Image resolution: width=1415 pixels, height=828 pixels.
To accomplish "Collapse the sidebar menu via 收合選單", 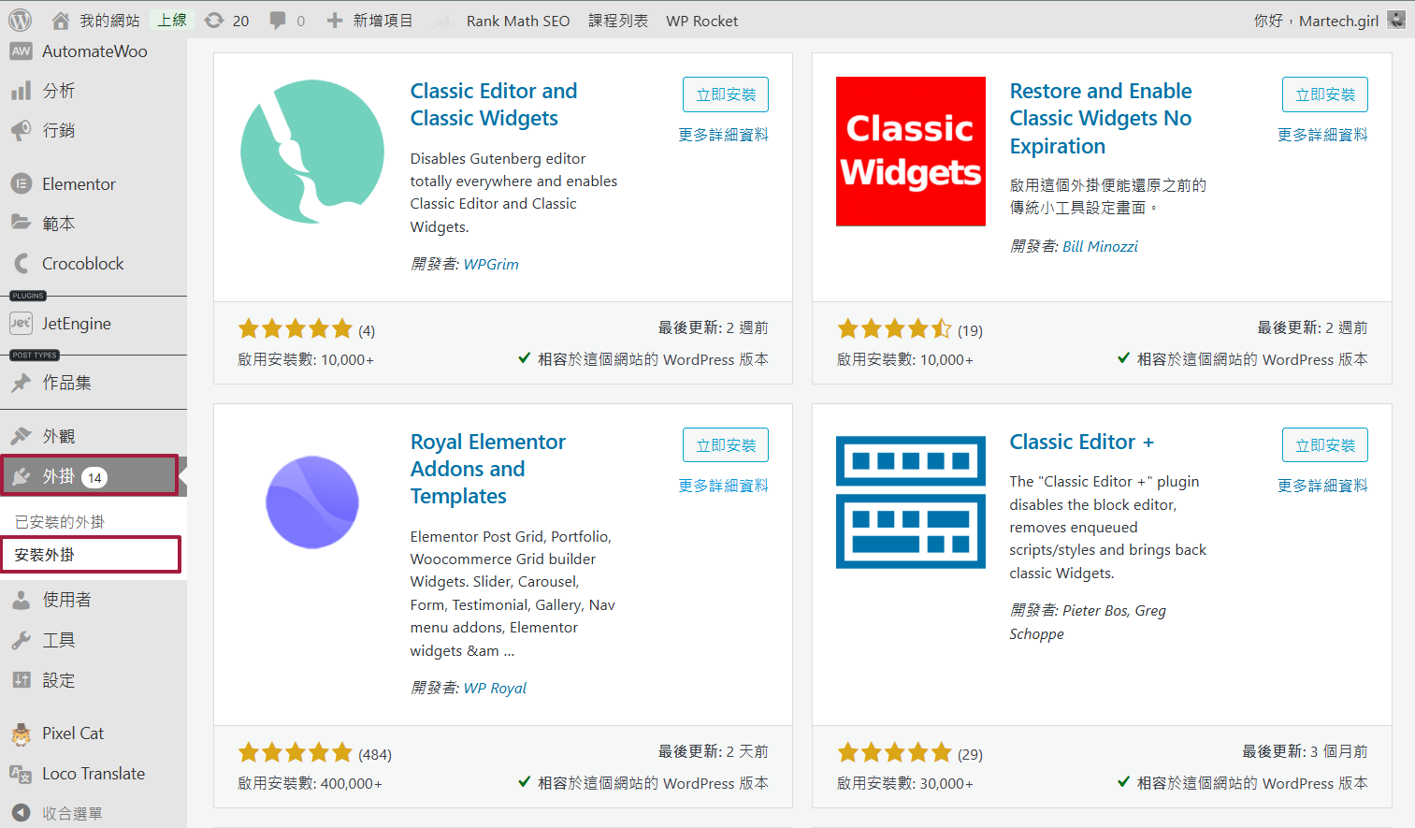I will click(58, 813).
